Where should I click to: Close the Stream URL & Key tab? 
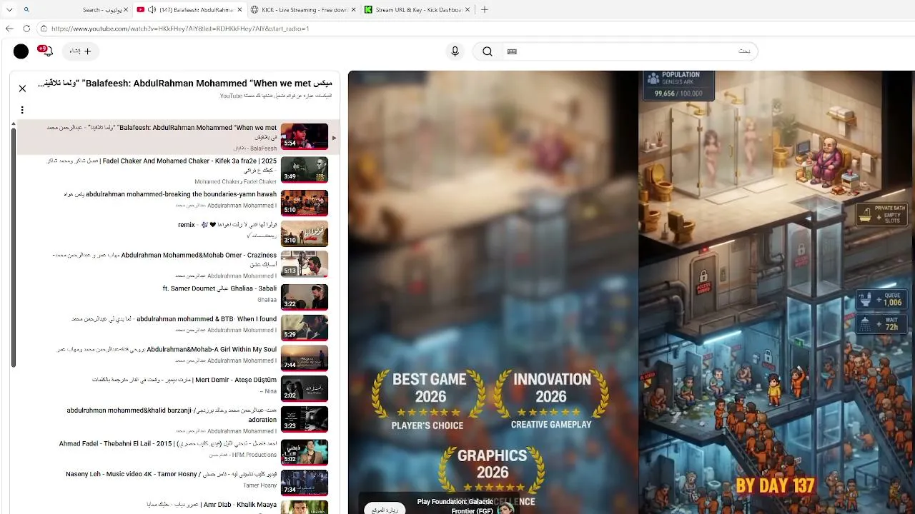468,10
